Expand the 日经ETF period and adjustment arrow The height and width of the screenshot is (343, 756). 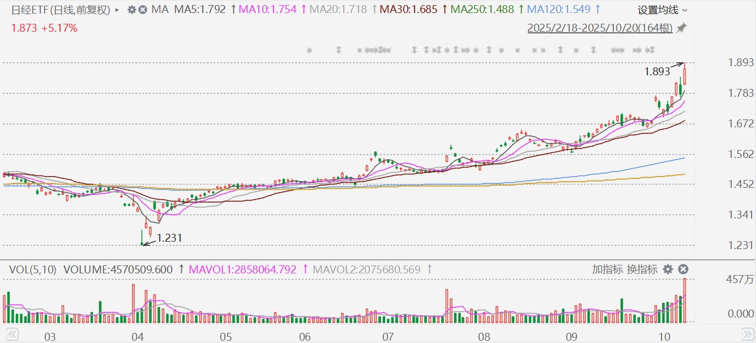117,10
